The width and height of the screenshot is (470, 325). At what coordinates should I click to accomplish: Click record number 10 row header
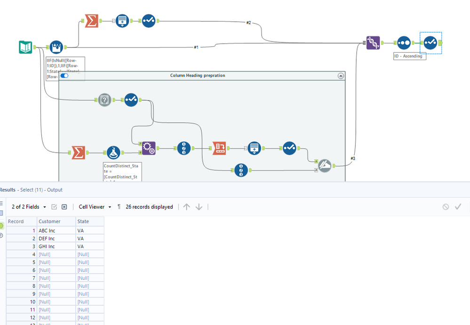(x=21, y=302)
